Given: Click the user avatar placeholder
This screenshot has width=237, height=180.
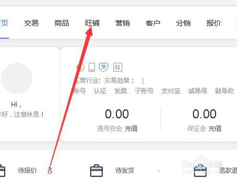Looking at the screenshot, I should tap(17, 78).
